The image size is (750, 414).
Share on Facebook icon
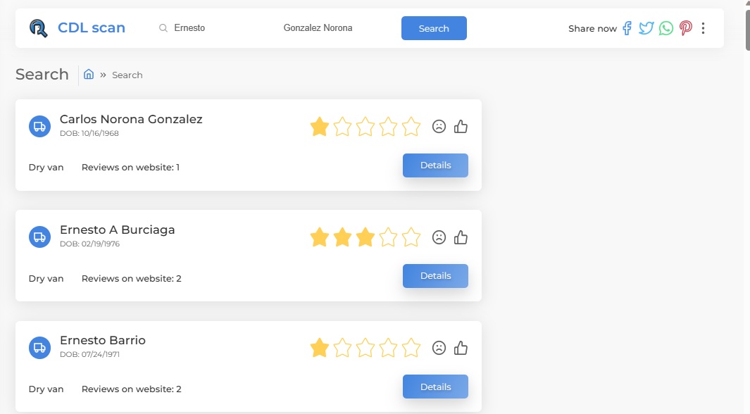[x=627, y=28]
